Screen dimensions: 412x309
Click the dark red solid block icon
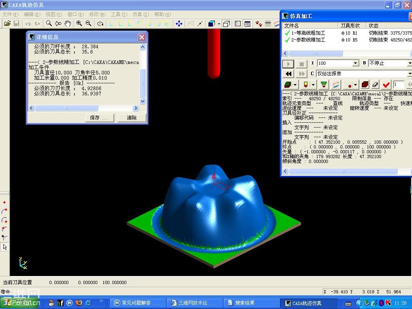tap(365, 84)
